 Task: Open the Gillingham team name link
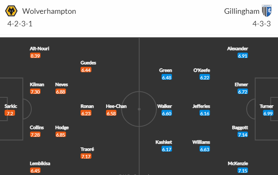click(x=242, y=11)
